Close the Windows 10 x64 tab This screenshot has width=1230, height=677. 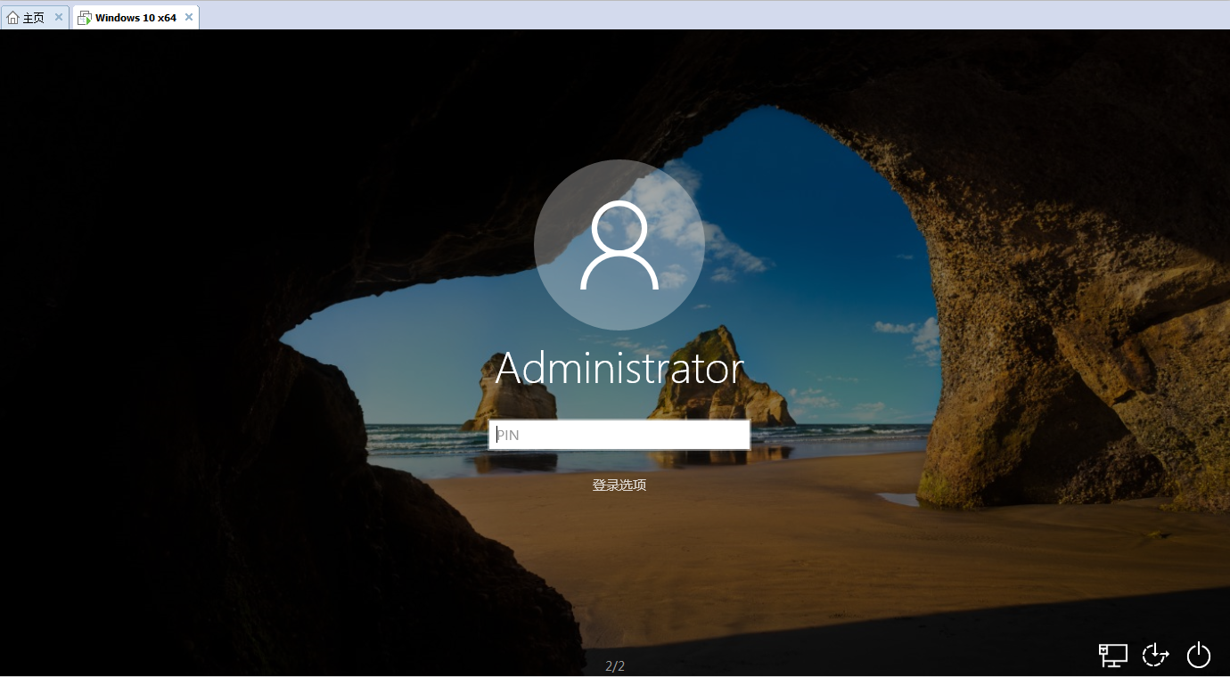click(x=189, y=17)
